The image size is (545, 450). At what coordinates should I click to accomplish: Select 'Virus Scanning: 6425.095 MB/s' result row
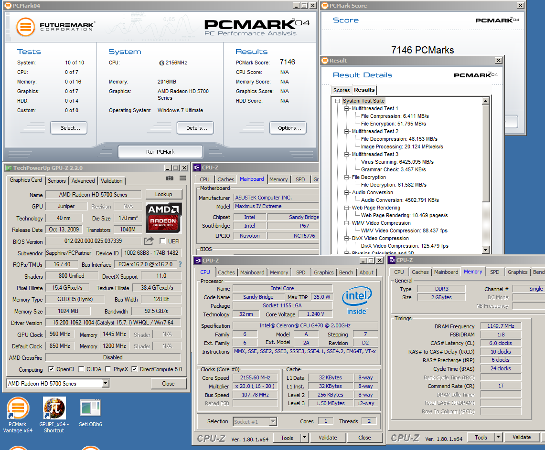pyautogui.click(x=397, y=162)
